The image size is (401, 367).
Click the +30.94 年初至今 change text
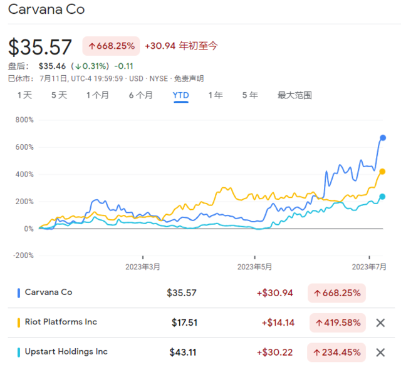(181, 46)
